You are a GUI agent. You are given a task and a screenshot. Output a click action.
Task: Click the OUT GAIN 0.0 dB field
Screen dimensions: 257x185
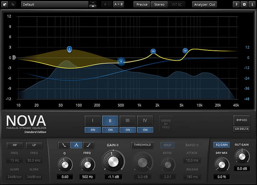coord(242,169)
